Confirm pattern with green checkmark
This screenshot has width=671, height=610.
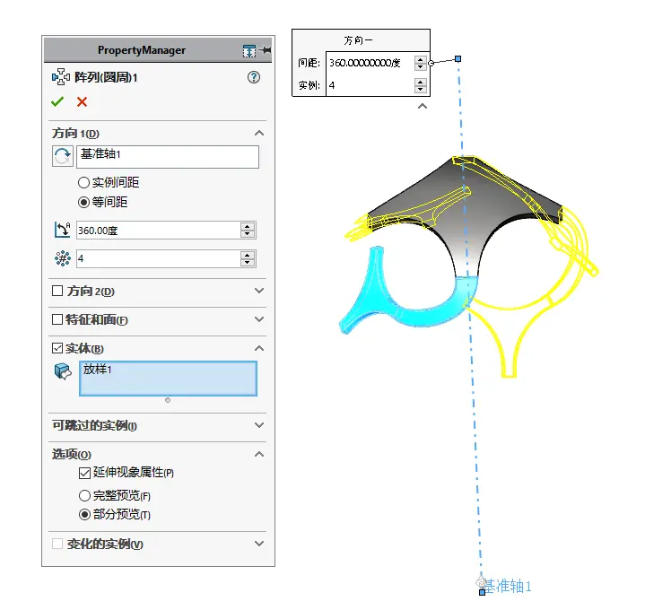[x=57, y=102]
